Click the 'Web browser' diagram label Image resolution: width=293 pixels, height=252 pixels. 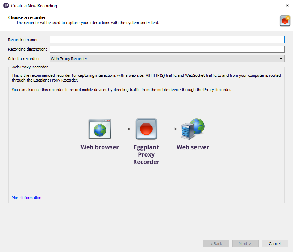pyautogui.click(x=100, y=147)
